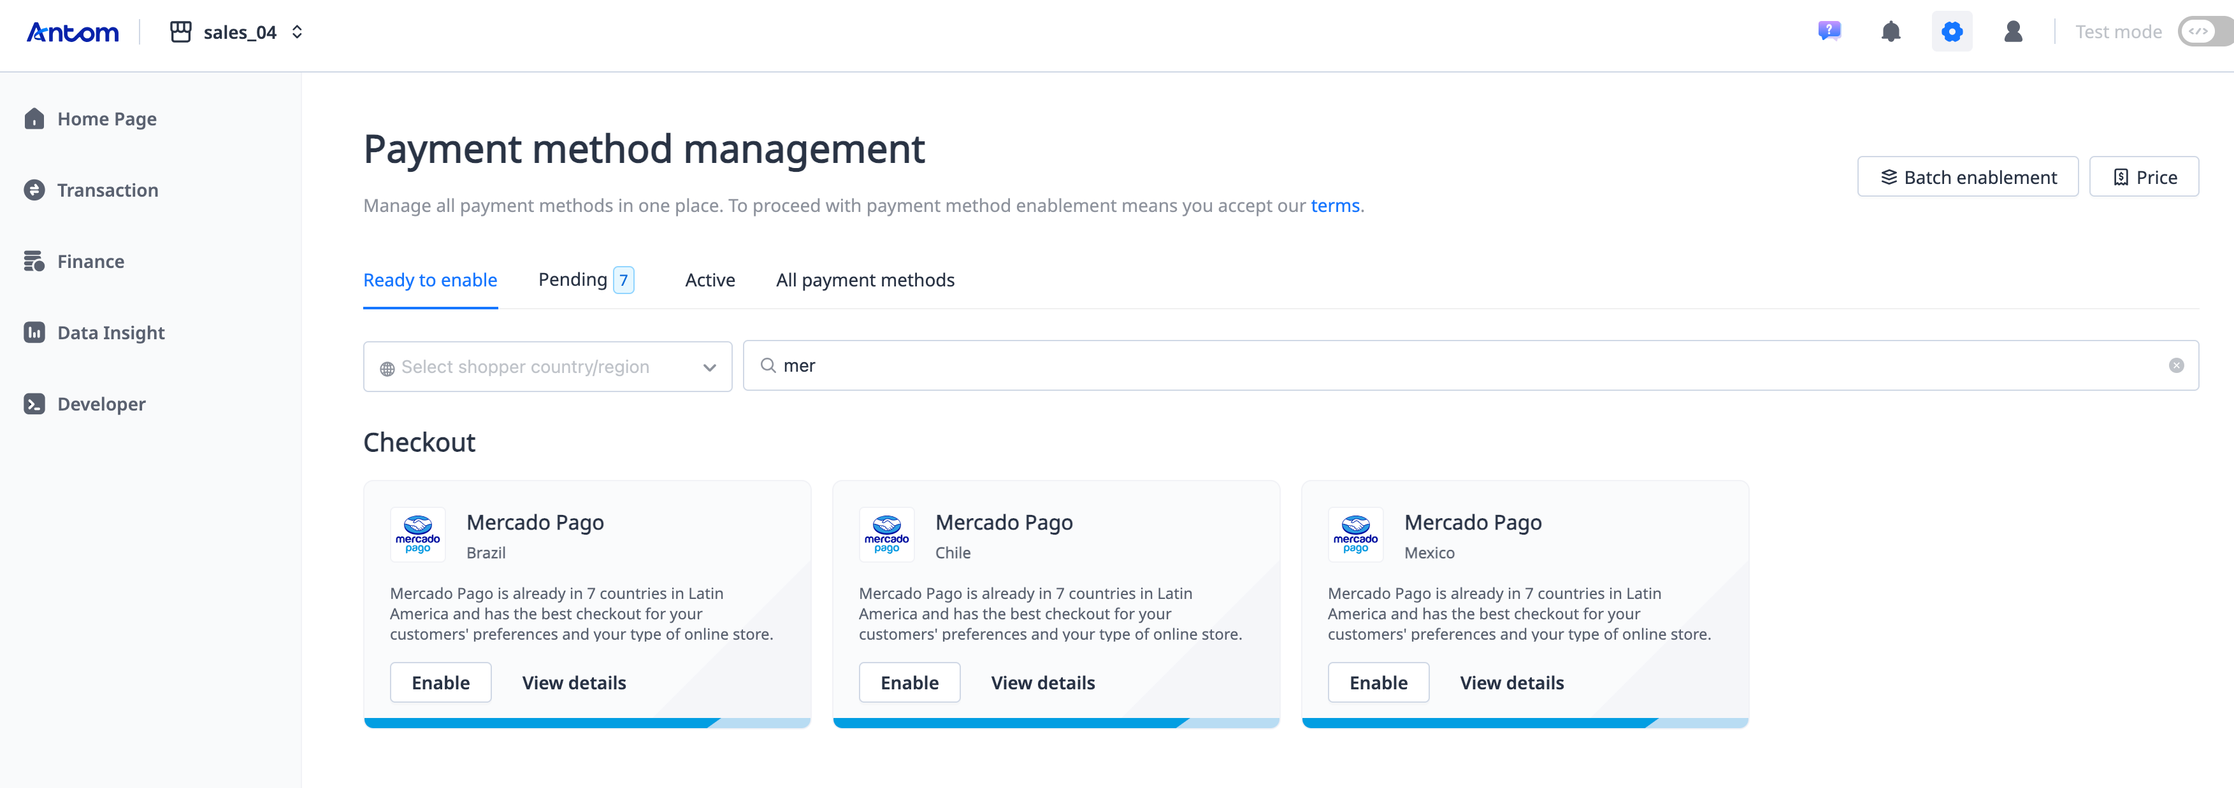
Task: Go to Home Page in sidebar
Action: coord(106,118)
